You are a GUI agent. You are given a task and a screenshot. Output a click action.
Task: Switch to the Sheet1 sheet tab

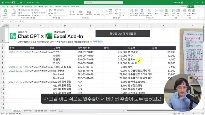[x=61, y=111]
